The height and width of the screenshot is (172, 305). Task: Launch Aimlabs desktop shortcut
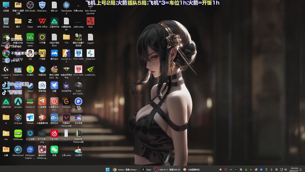click(x=18, y=101)
